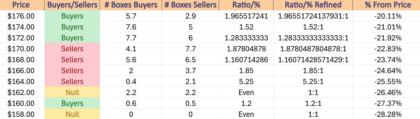The image size is (420, 119).
Task: Click the yellow Null cell for $162.00
Action: pos(72,93)
